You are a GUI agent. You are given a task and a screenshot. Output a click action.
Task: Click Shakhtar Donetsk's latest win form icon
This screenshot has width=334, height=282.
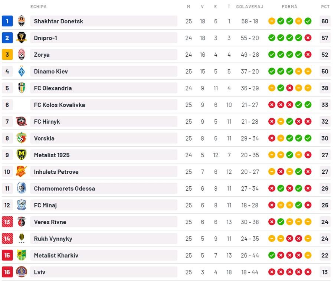308,21
